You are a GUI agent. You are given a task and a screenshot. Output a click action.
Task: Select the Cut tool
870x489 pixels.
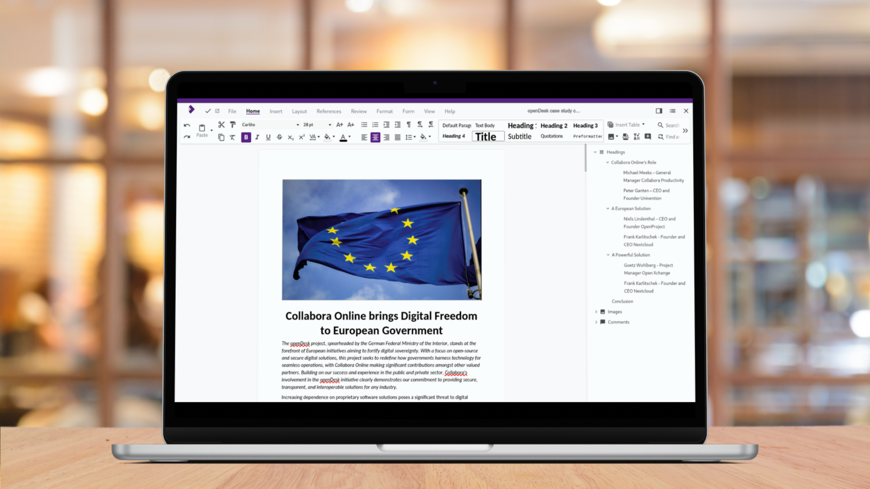click(x=222, y=125)
